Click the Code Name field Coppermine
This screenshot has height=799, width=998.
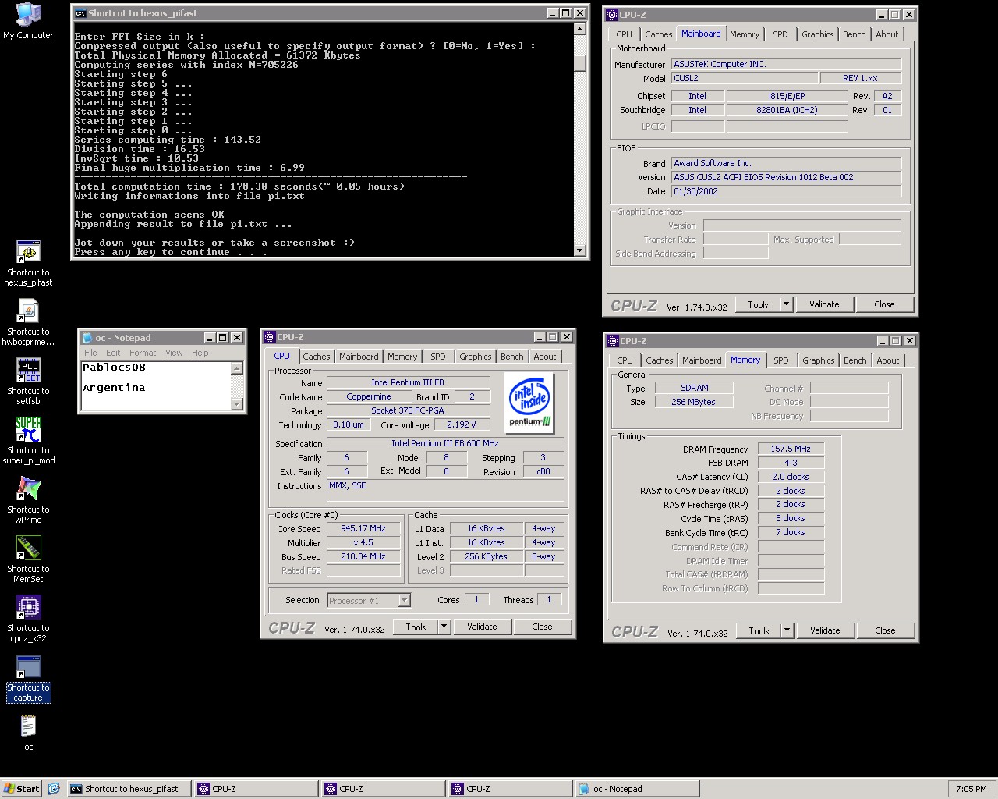point(369,396)
